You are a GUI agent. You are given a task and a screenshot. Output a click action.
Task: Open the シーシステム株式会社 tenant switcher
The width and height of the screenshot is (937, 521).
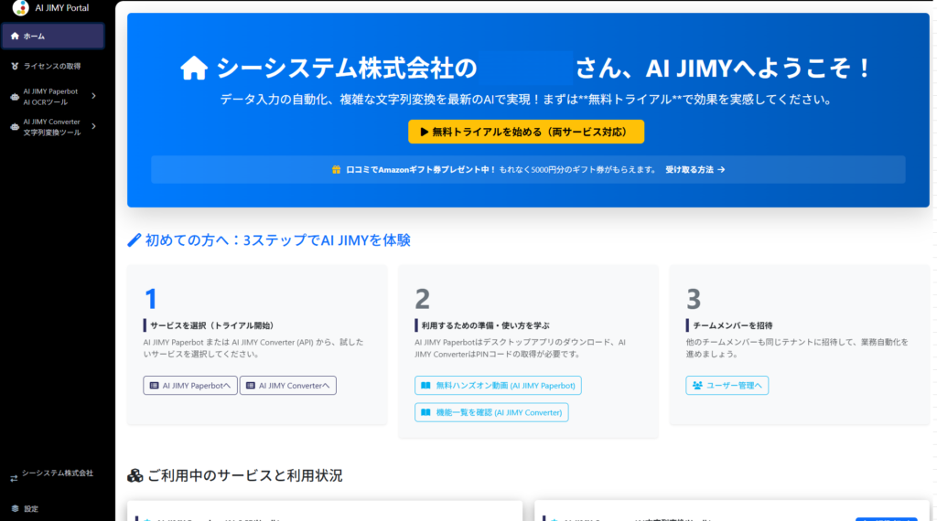click(57, 473)
